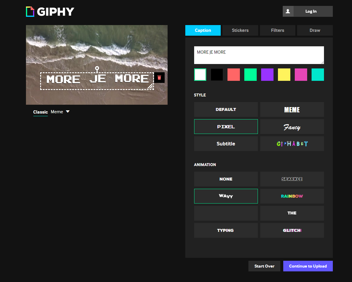
Task: Select the purple color swatch
Action: tap(267, 75)
